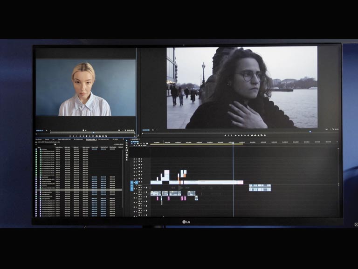Screen dimensions: 358x269
Task: Click the long white clip on the timeline
Action: (x=205, y=183)
